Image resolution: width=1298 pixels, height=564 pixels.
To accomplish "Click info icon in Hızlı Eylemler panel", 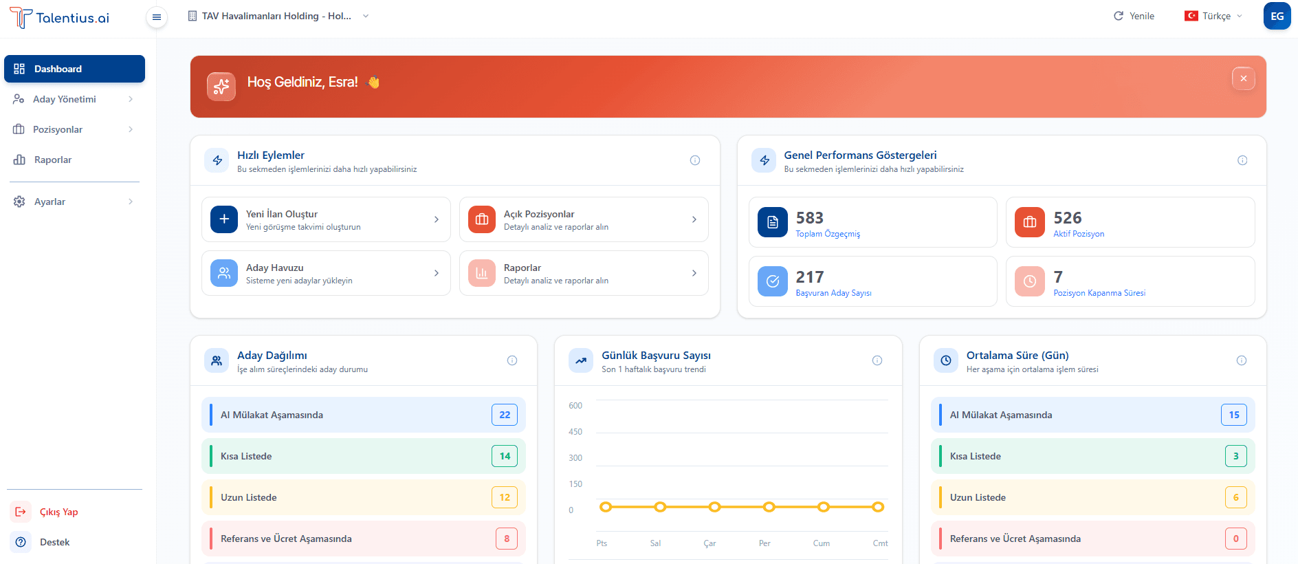I will coord(695,160).
